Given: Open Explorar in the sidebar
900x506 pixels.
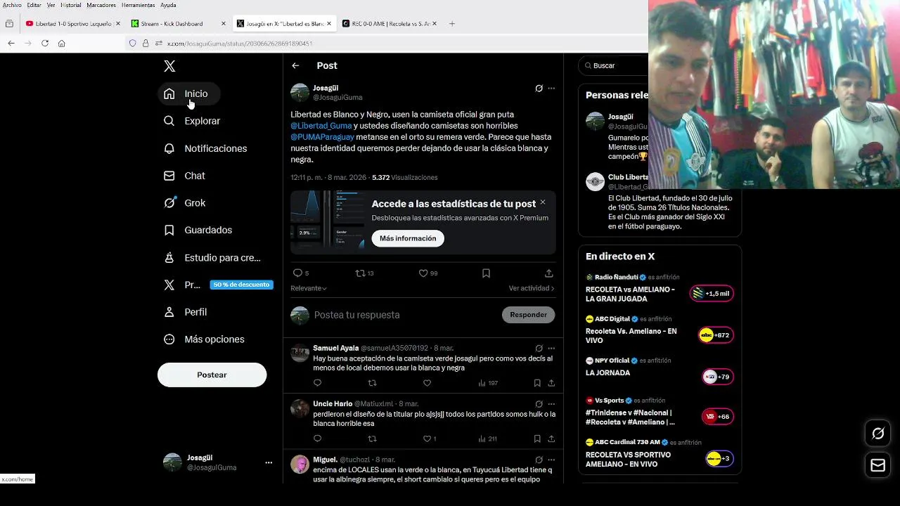Looking at the screenshot, I should [x=193, y=121].
